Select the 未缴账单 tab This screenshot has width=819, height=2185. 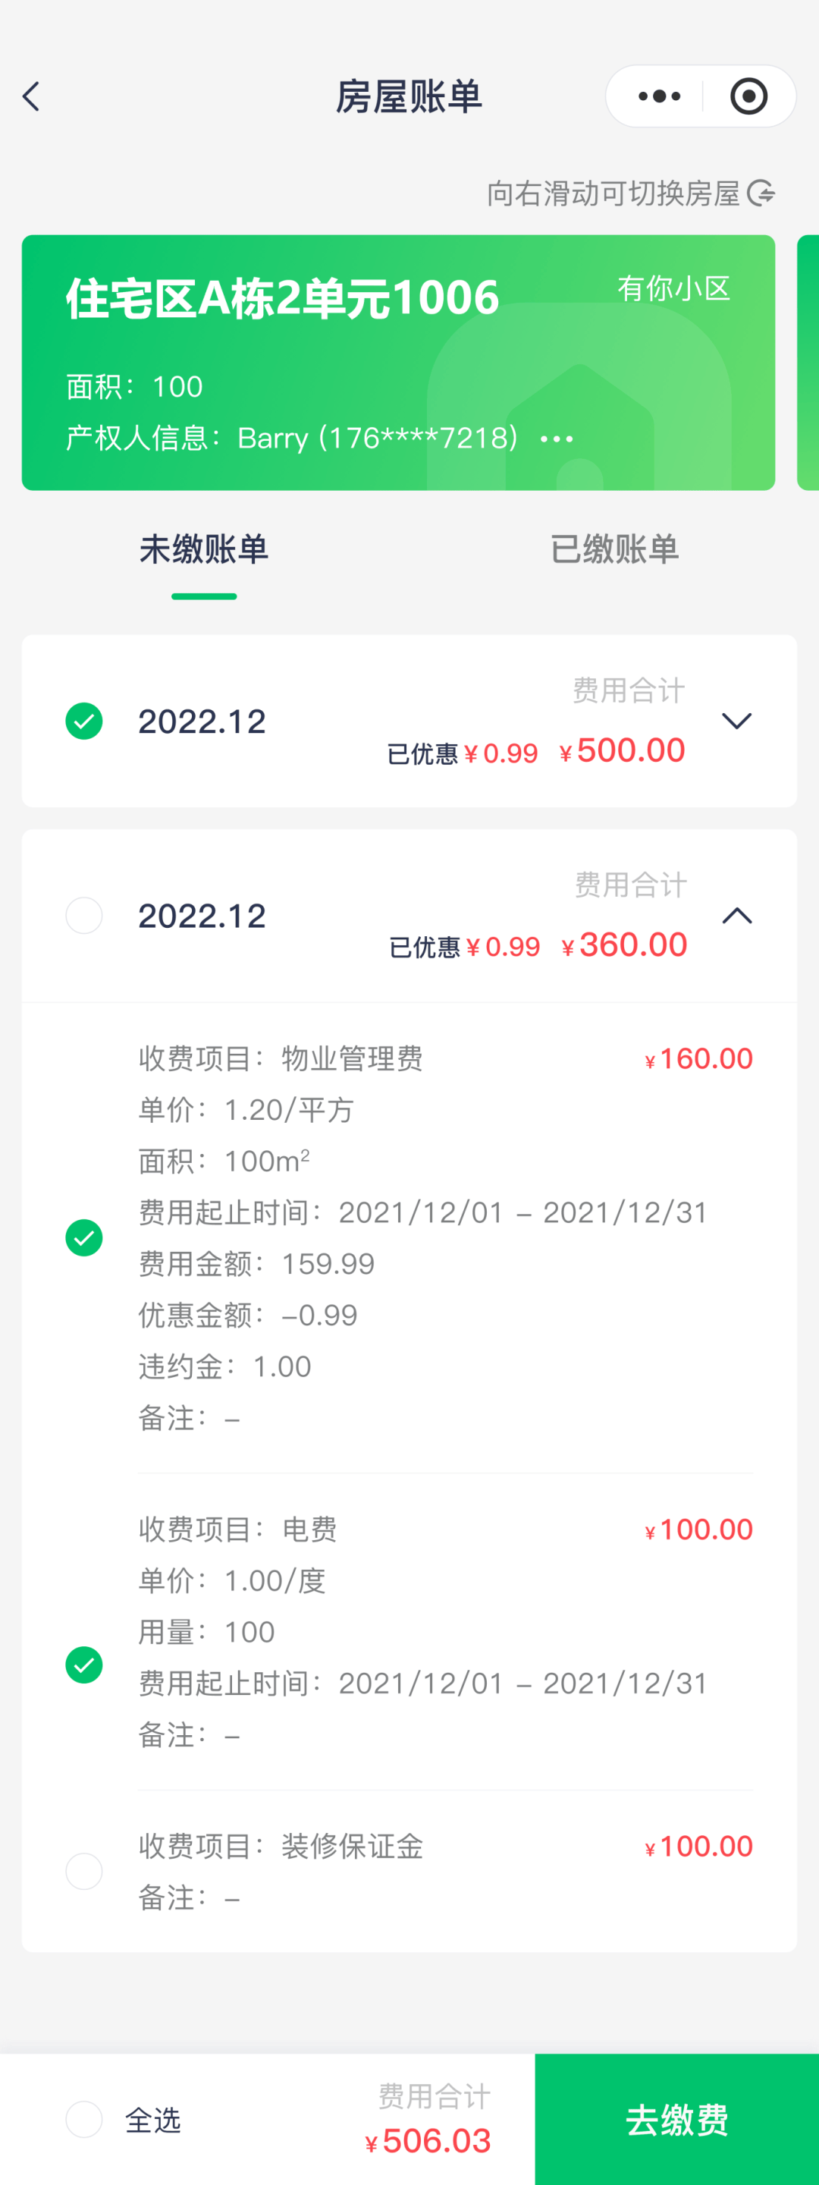point(203,549)
